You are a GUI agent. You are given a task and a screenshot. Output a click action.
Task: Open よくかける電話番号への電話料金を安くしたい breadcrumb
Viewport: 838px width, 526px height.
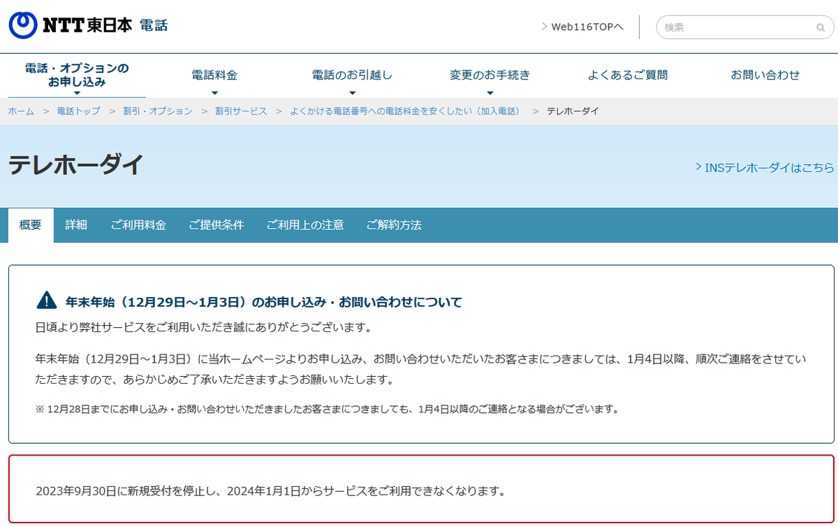(406, 112)
